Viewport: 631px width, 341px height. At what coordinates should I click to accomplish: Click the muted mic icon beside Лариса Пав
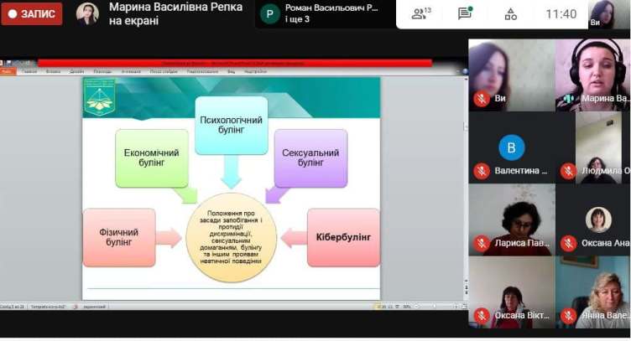tap(482, 244)
